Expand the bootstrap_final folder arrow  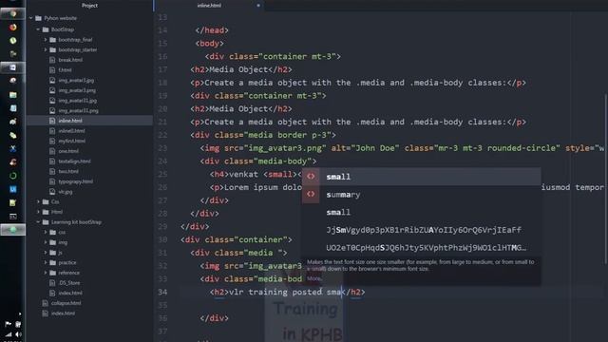[x=46, y=40]
